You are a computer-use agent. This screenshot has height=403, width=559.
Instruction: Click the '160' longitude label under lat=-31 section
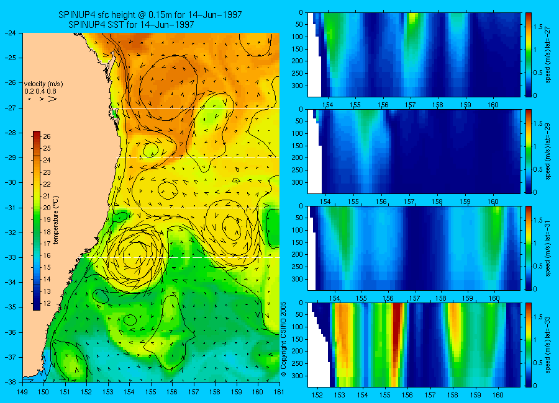click(494, 298)
